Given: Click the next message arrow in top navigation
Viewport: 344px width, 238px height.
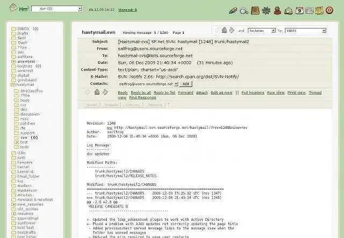Looking at the screenshot, I should point(232,30).
